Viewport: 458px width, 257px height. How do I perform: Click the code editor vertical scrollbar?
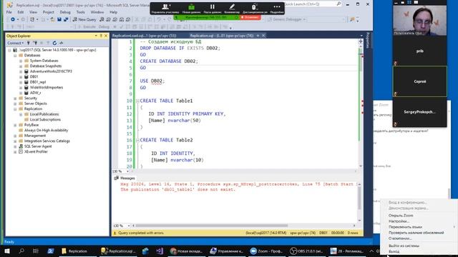point(361,105)
